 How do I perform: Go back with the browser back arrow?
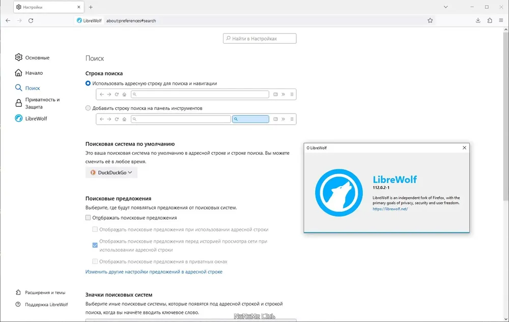pos(8,20)
